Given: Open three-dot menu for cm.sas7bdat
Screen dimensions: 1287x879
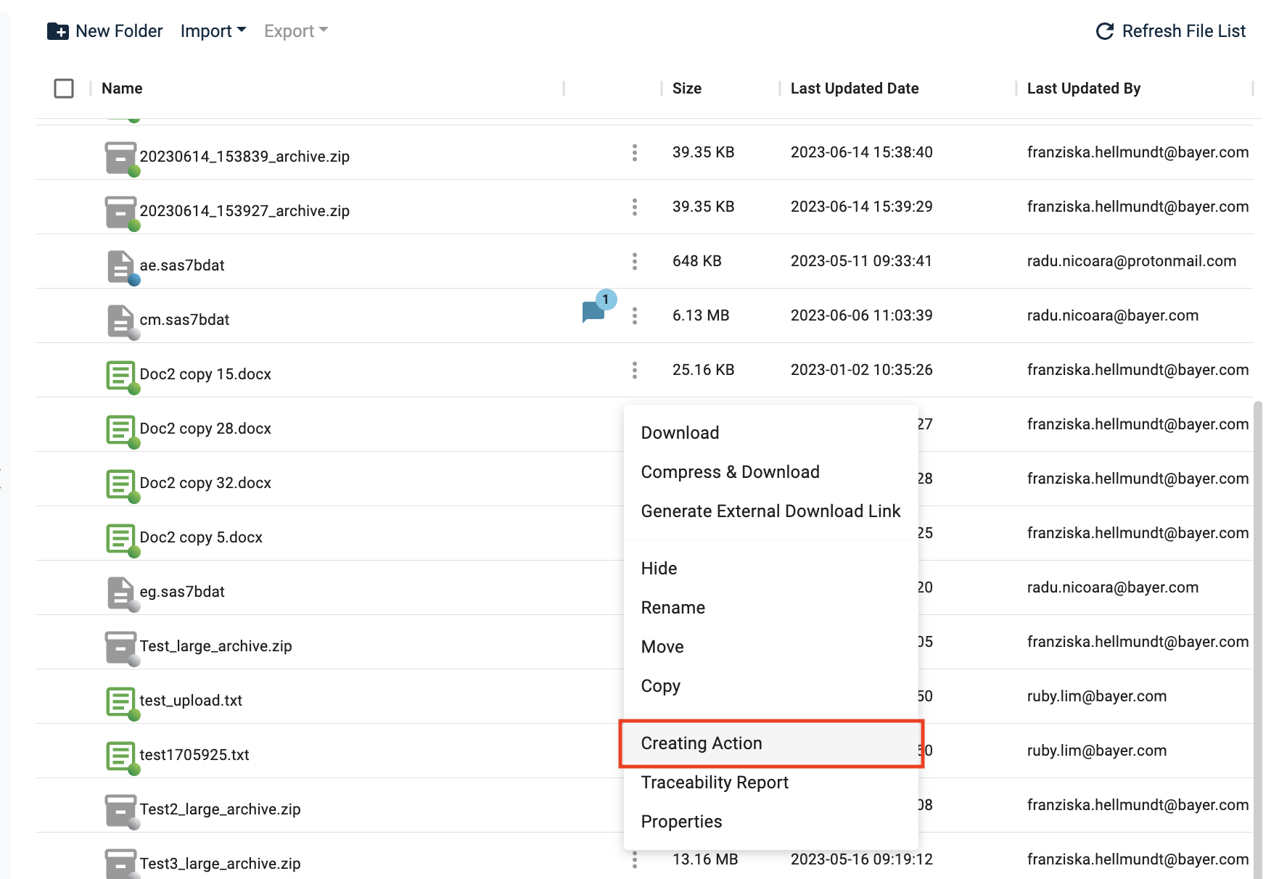Looking at the screenshot, I should pyautogui.click(x=635, y=315).
